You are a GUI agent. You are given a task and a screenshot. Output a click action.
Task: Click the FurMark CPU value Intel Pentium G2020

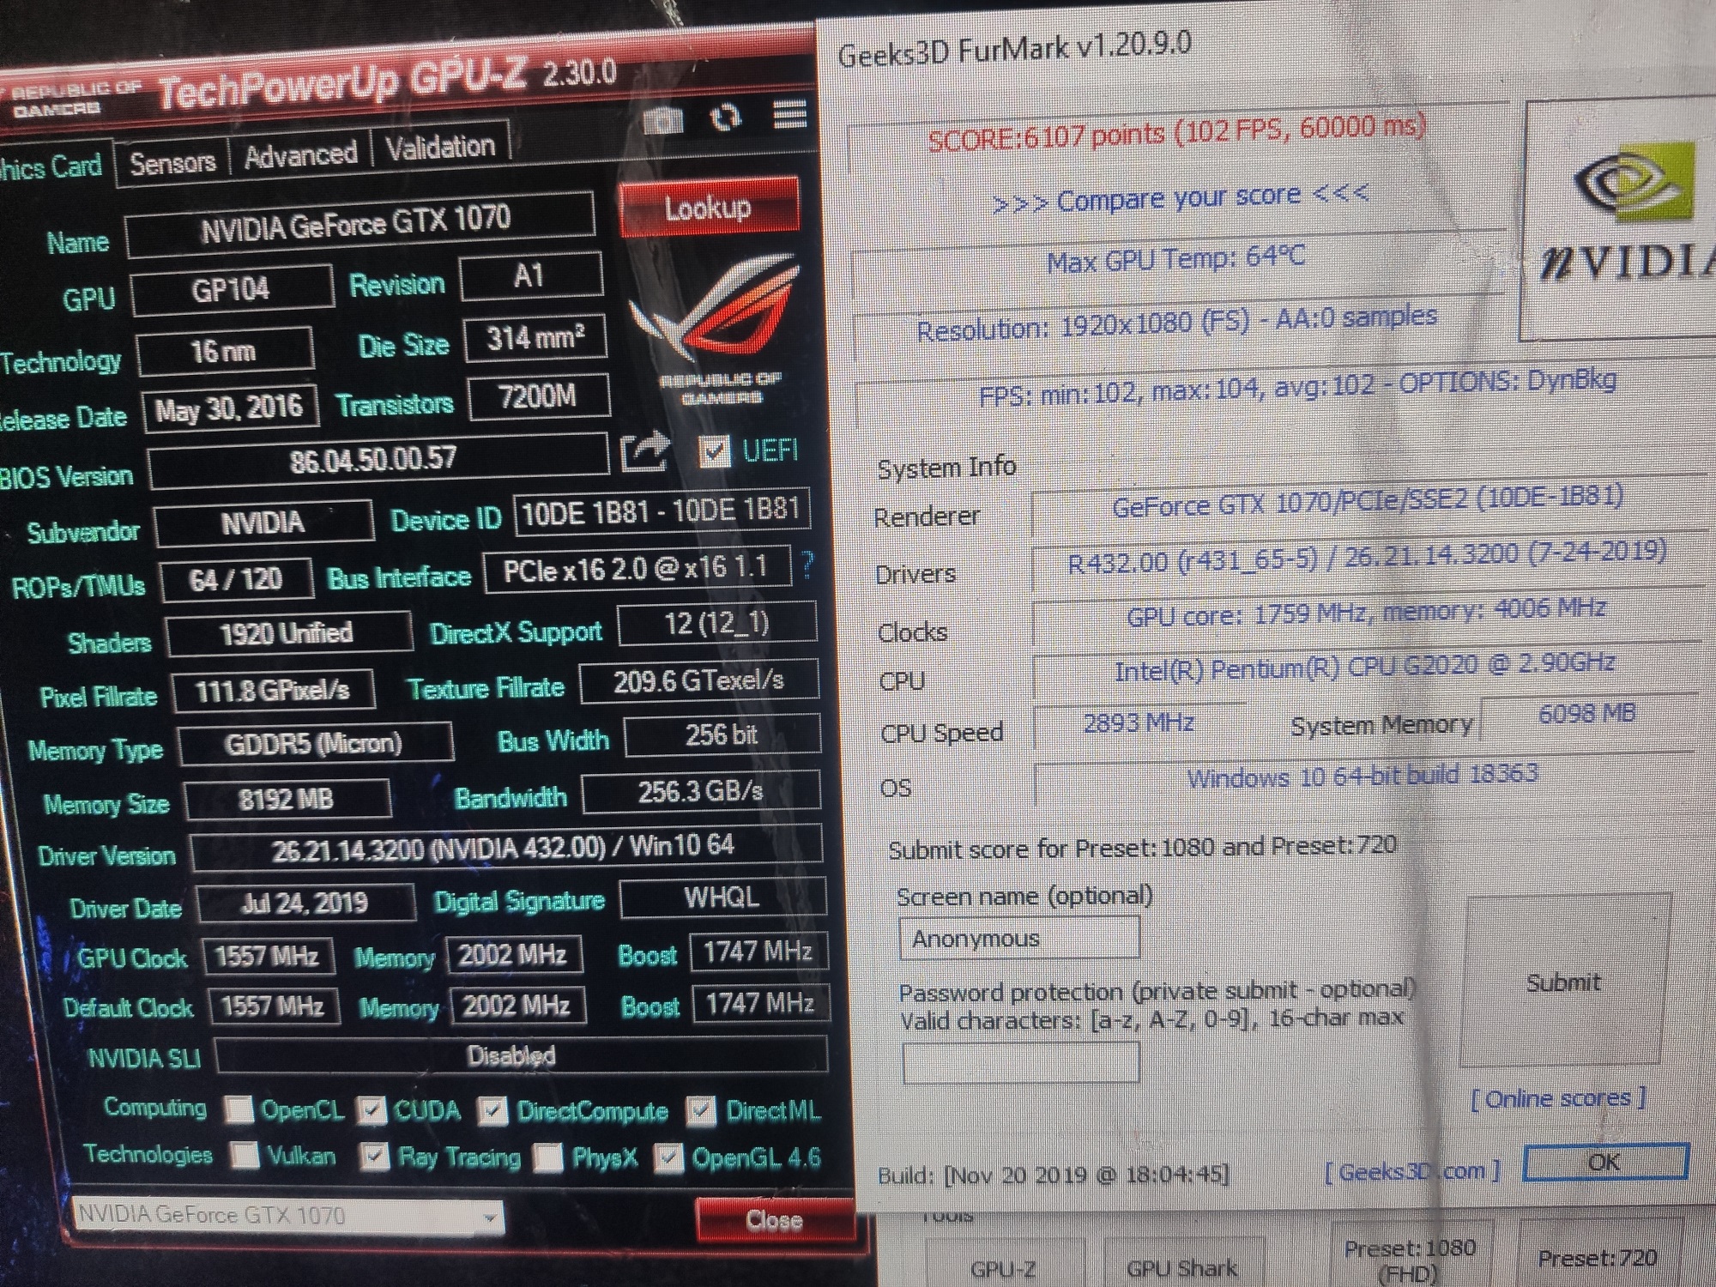tap(1366, 668)
